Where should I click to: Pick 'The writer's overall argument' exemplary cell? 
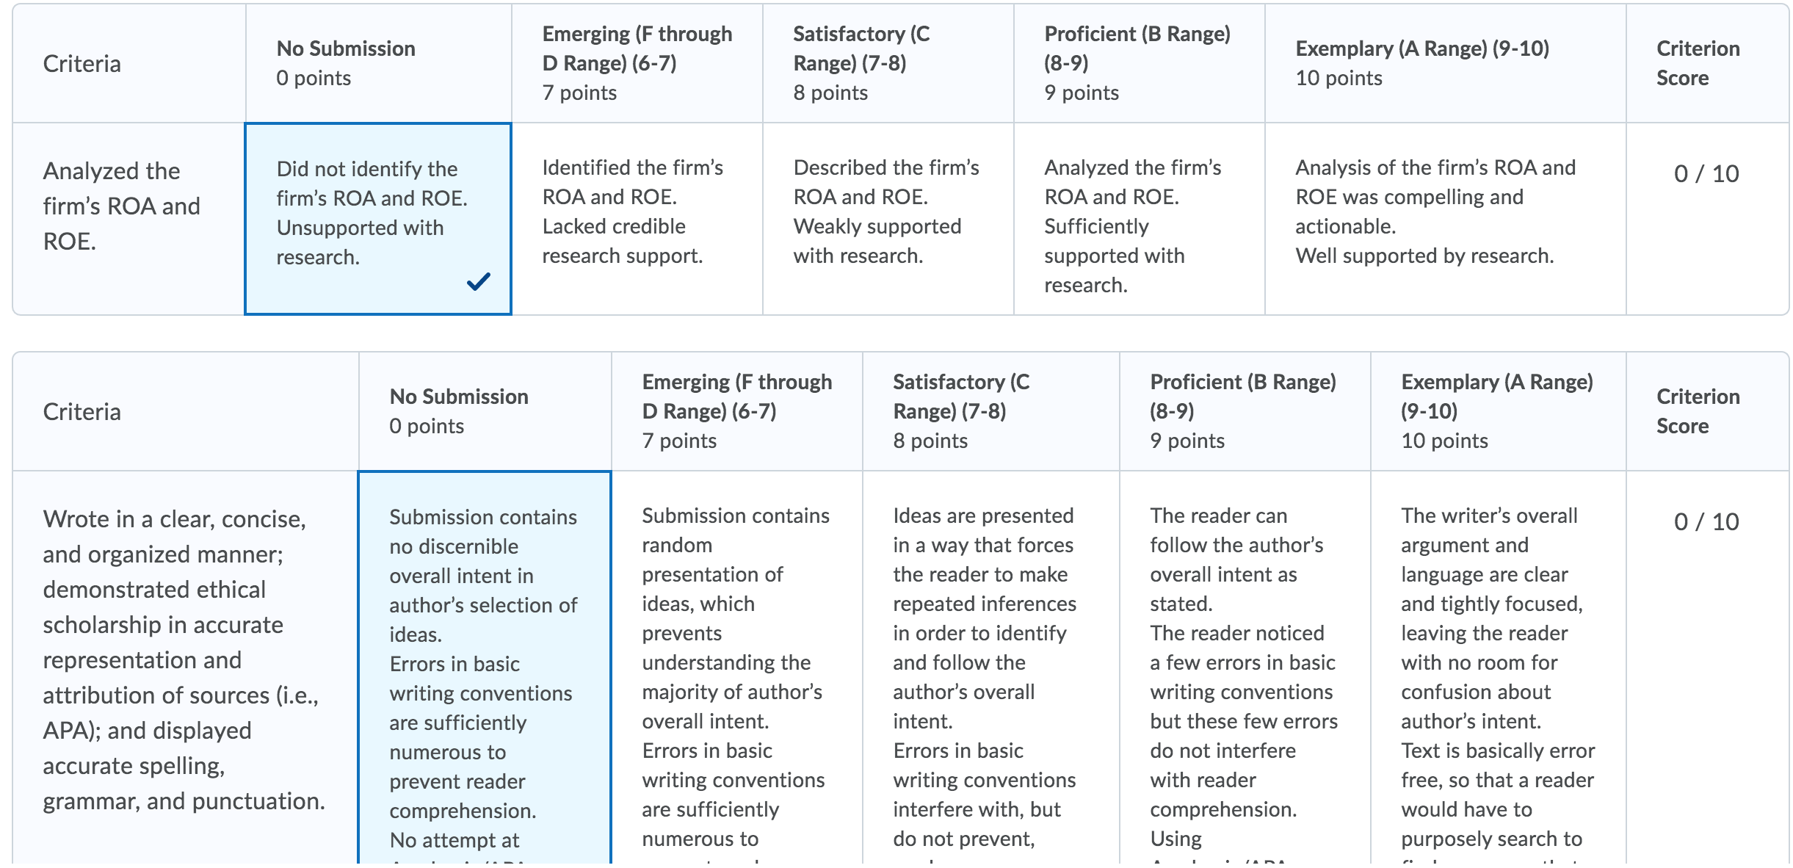(x=1499, y=668)
